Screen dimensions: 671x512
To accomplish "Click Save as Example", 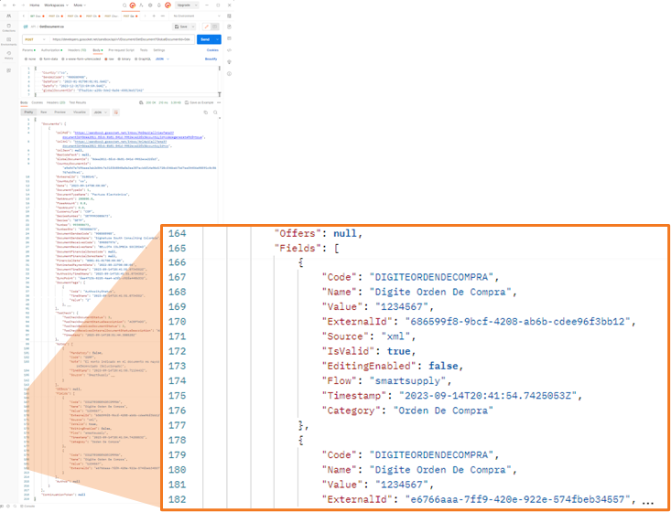I will pos(199,102).
